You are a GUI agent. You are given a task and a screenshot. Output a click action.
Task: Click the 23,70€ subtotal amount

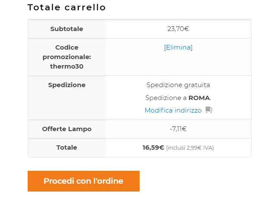[178, 29]
